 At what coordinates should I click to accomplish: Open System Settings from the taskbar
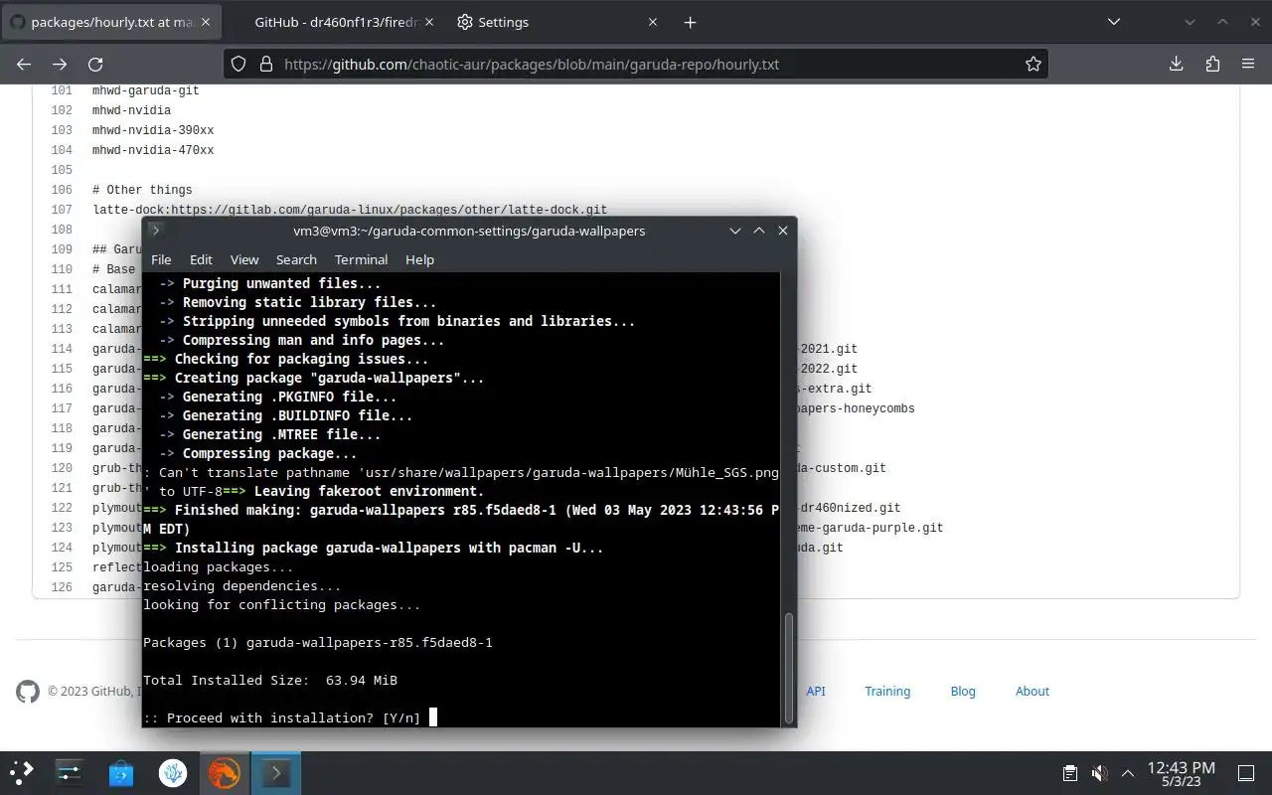(70, 772)
